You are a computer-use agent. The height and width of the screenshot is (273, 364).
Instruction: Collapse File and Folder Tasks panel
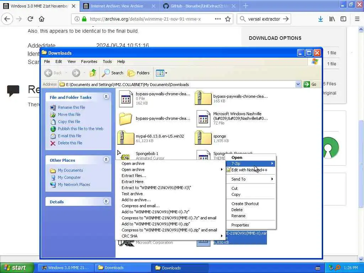click(x=106, y=97)
